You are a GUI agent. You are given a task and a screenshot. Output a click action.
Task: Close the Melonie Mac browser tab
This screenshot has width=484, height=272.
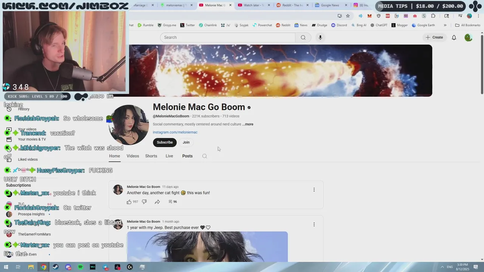tap(230, 5)
